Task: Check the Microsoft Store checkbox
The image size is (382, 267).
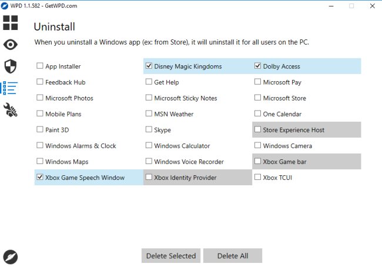Action: coord(257,98)
